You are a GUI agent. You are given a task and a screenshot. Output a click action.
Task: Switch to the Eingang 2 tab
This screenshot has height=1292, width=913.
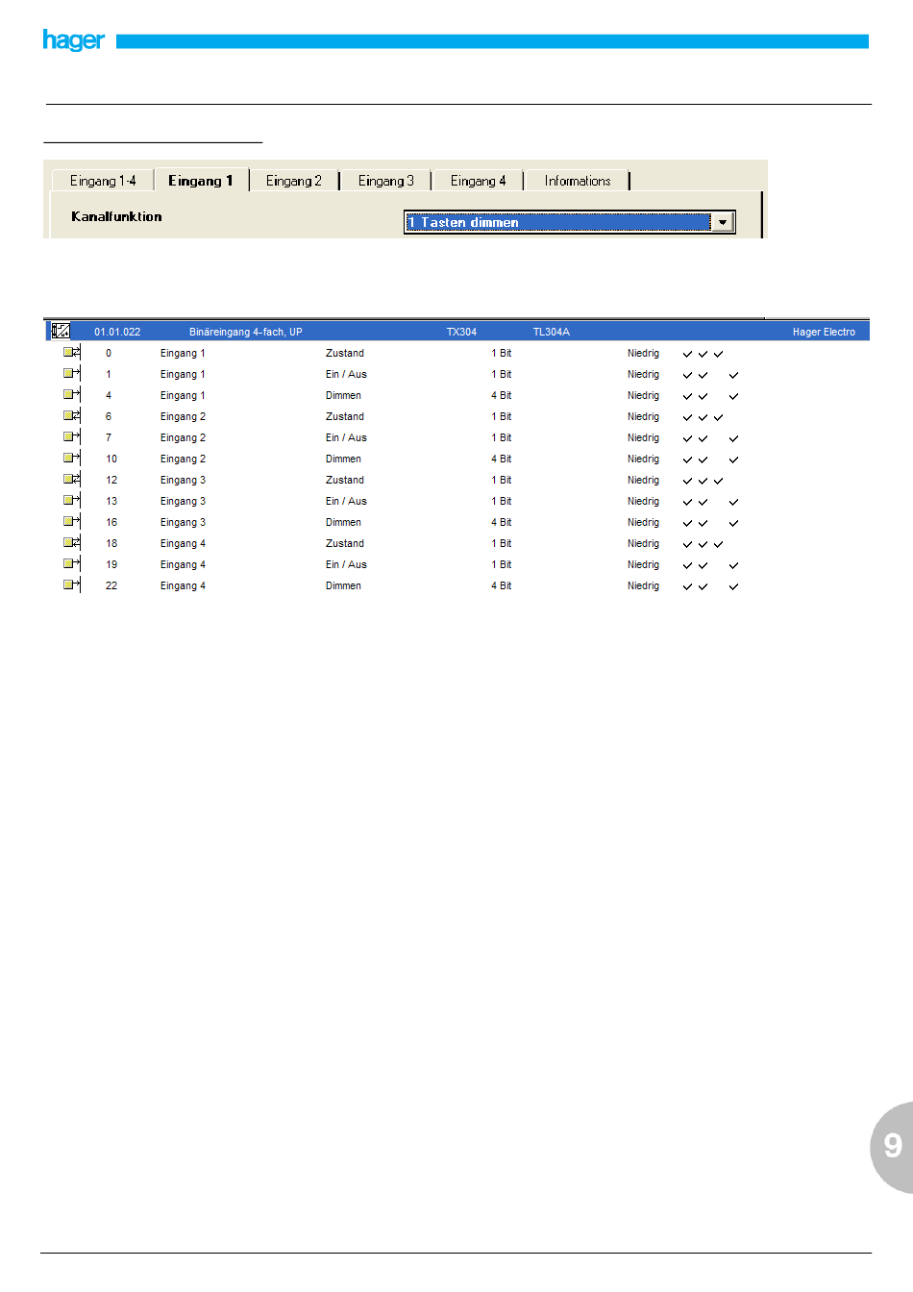click(x=293, y=181)
